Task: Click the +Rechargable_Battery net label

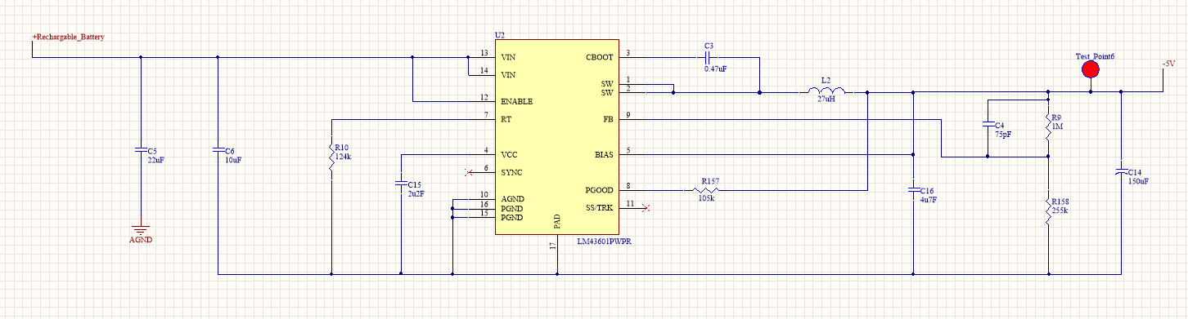Action: click(x=68, y=37)
